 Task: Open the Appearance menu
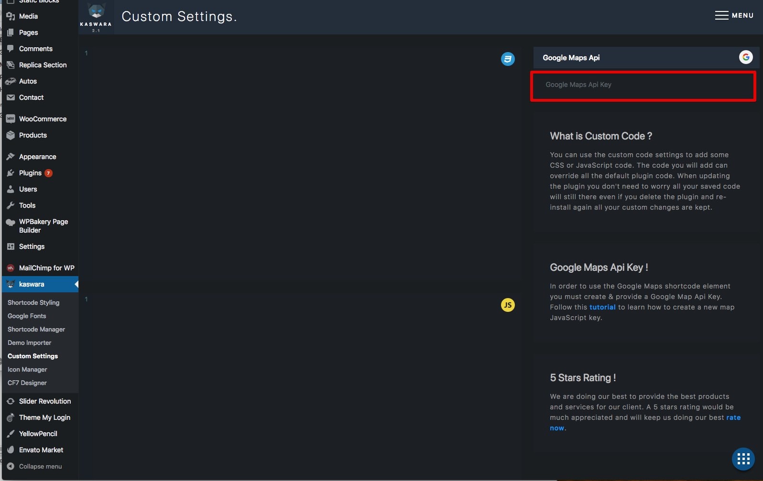[40, 157]
